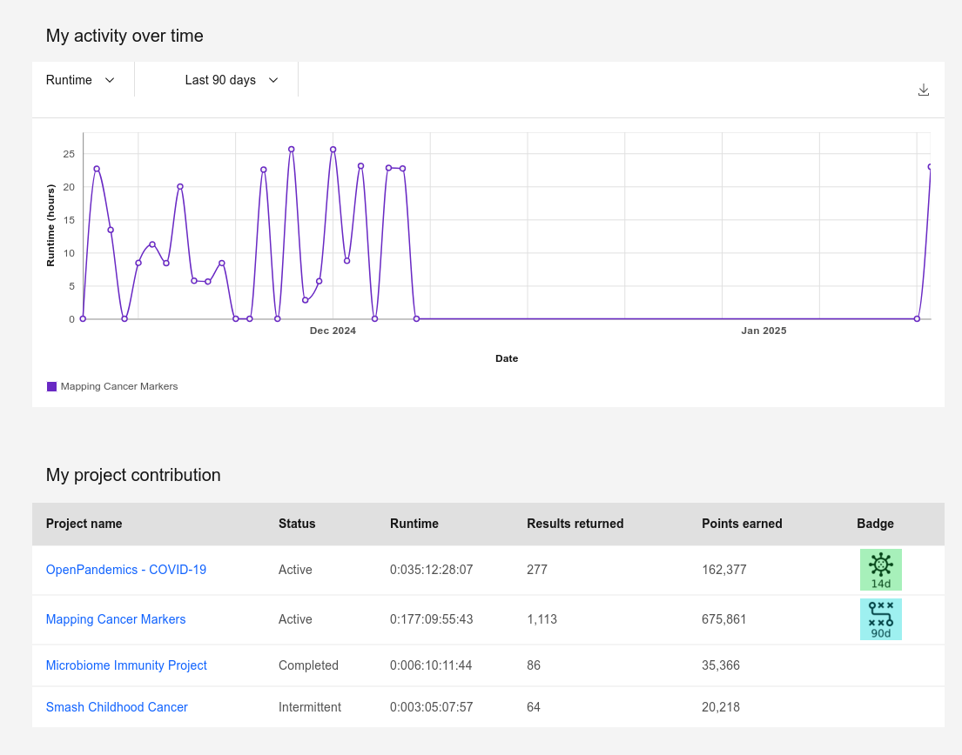Click the OpenPandemics 14d badge icon
962x755 pixels.
[880, 570]
